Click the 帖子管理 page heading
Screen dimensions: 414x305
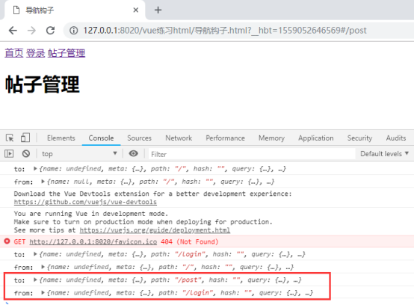click(x=43, y=84)
